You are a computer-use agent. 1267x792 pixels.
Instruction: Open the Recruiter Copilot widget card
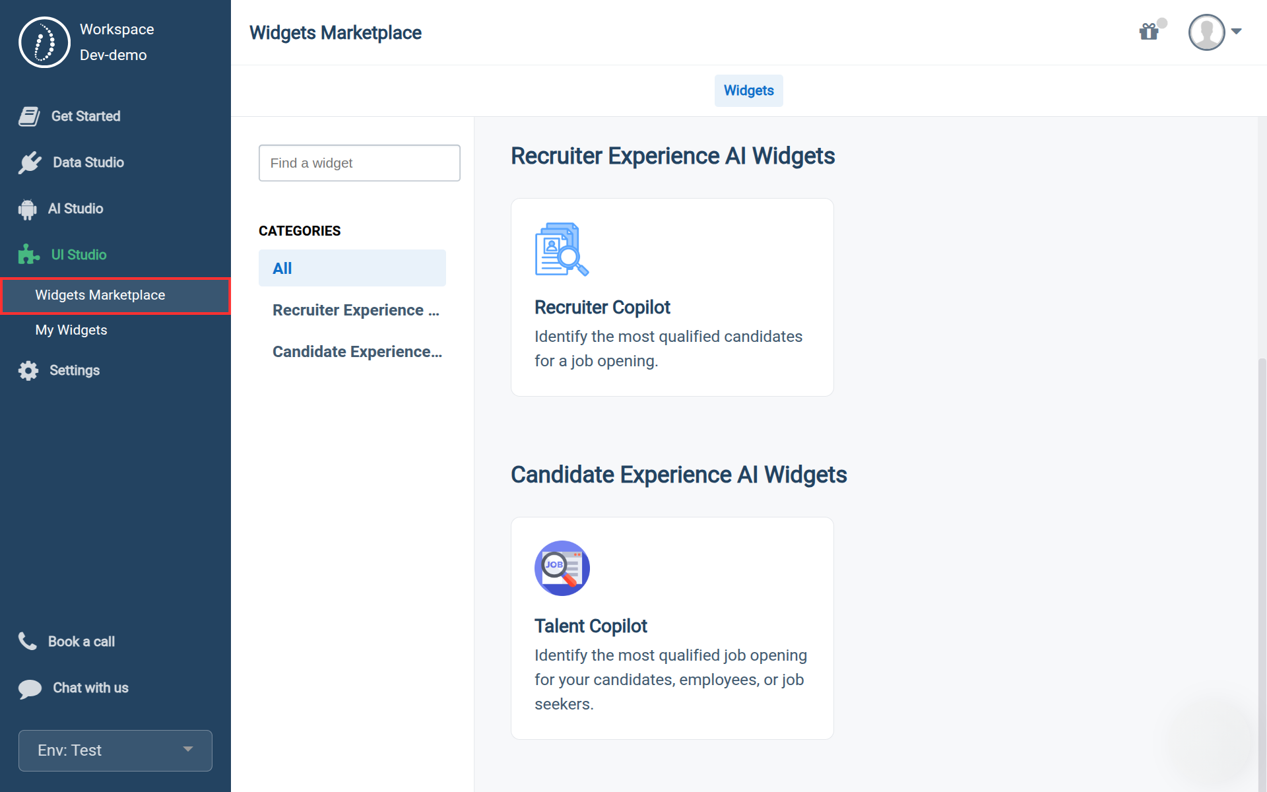point(672,297)
